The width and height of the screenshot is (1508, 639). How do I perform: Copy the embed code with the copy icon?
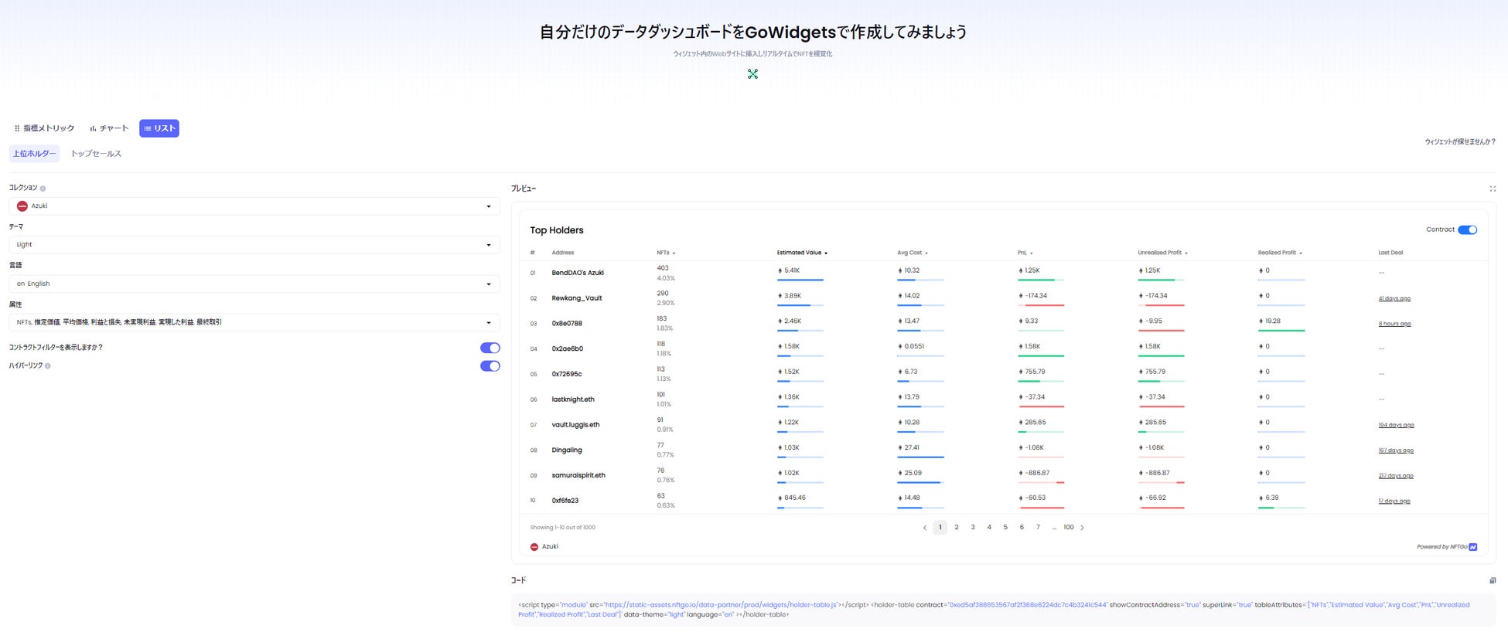[x=1493, y=580]
